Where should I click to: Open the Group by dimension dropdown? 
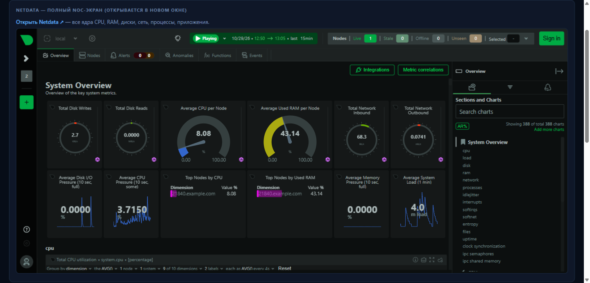coord(69,269)
